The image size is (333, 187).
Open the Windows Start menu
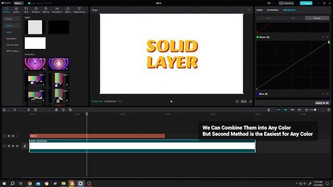click(4, 183)
